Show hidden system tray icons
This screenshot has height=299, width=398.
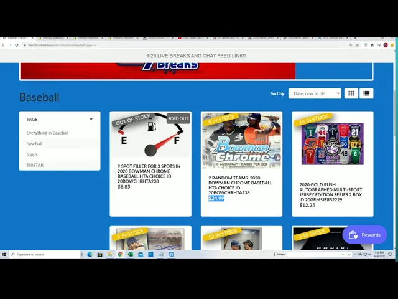coord(355,254)
